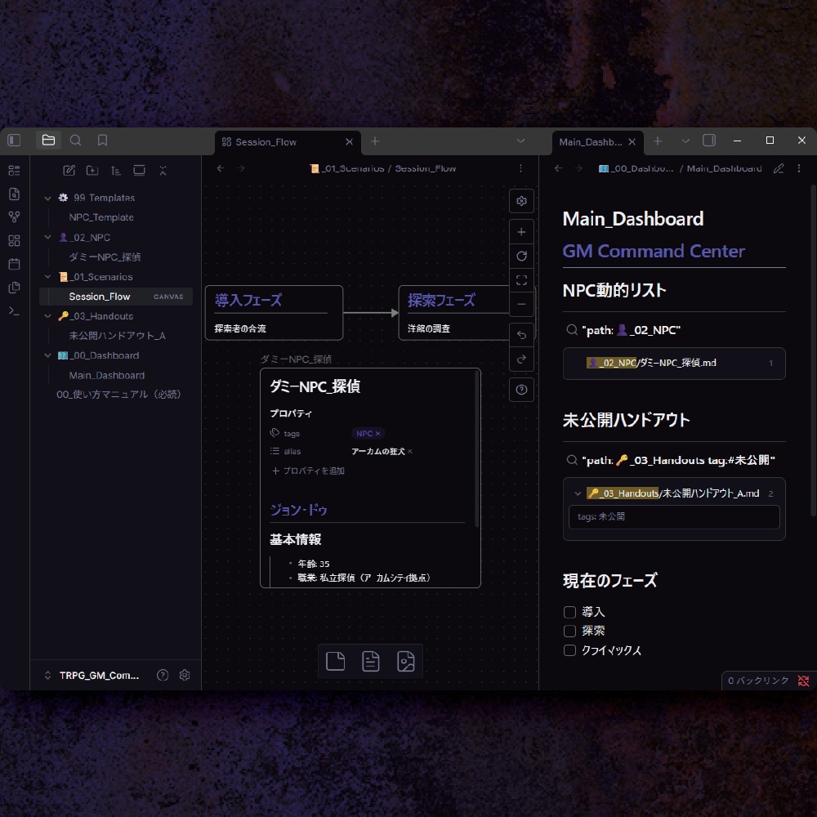Change sort order icon in file explorer
The image size is (817, 817).
(x=116, y=171)
